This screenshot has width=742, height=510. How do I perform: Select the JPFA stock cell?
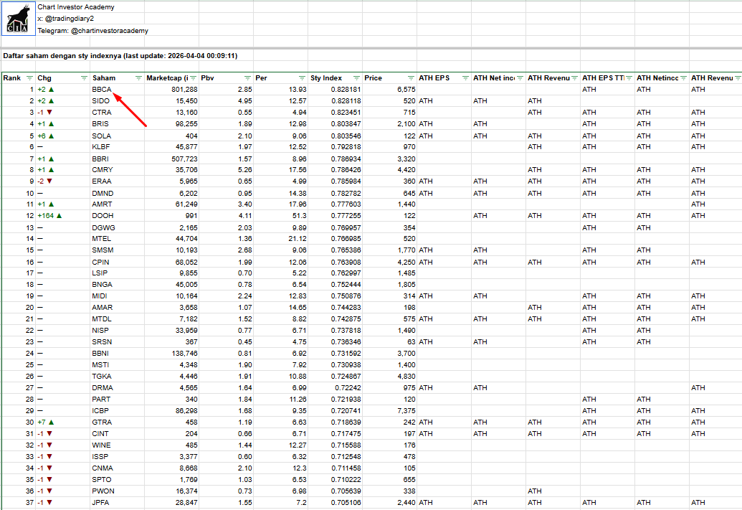click(118, 502)
